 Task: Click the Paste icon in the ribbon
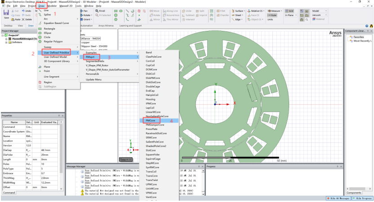point(13,20)
